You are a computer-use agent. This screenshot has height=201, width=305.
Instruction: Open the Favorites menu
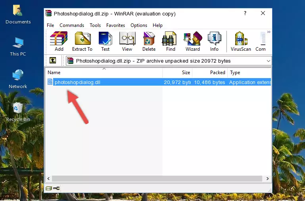[115, 25]
